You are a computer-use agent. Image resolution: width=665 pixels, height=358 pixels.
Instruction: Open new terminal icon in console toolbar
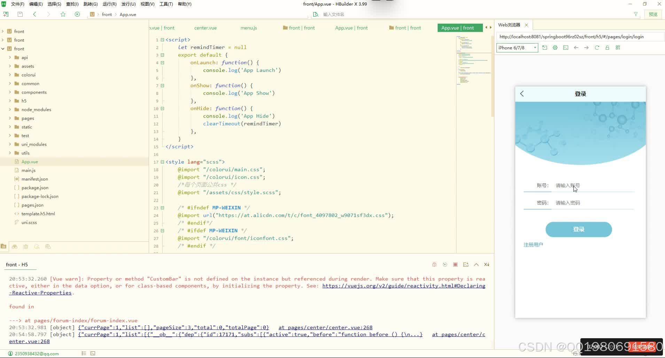466,265
